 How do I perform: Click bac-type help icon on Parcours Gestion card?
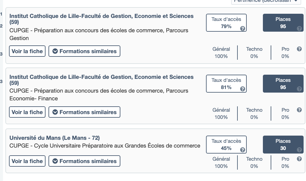(299, 49)
